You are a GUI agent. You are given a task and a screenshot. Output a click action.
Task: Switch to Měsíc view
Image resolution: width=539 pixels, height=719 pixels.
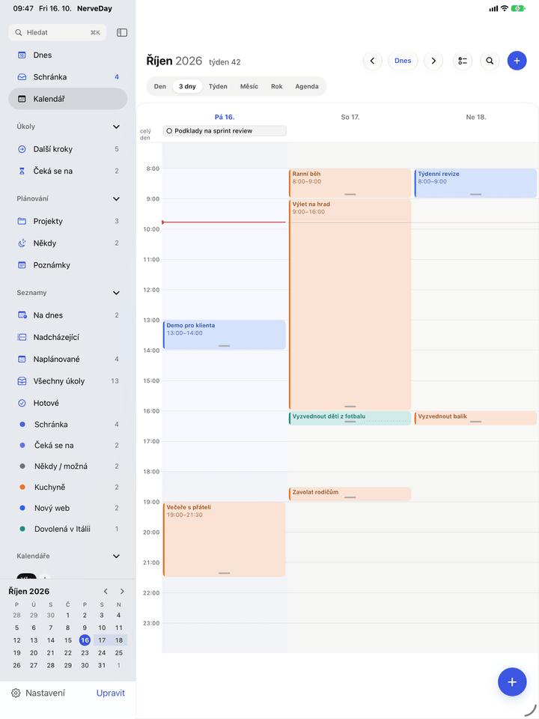(249, 86)
